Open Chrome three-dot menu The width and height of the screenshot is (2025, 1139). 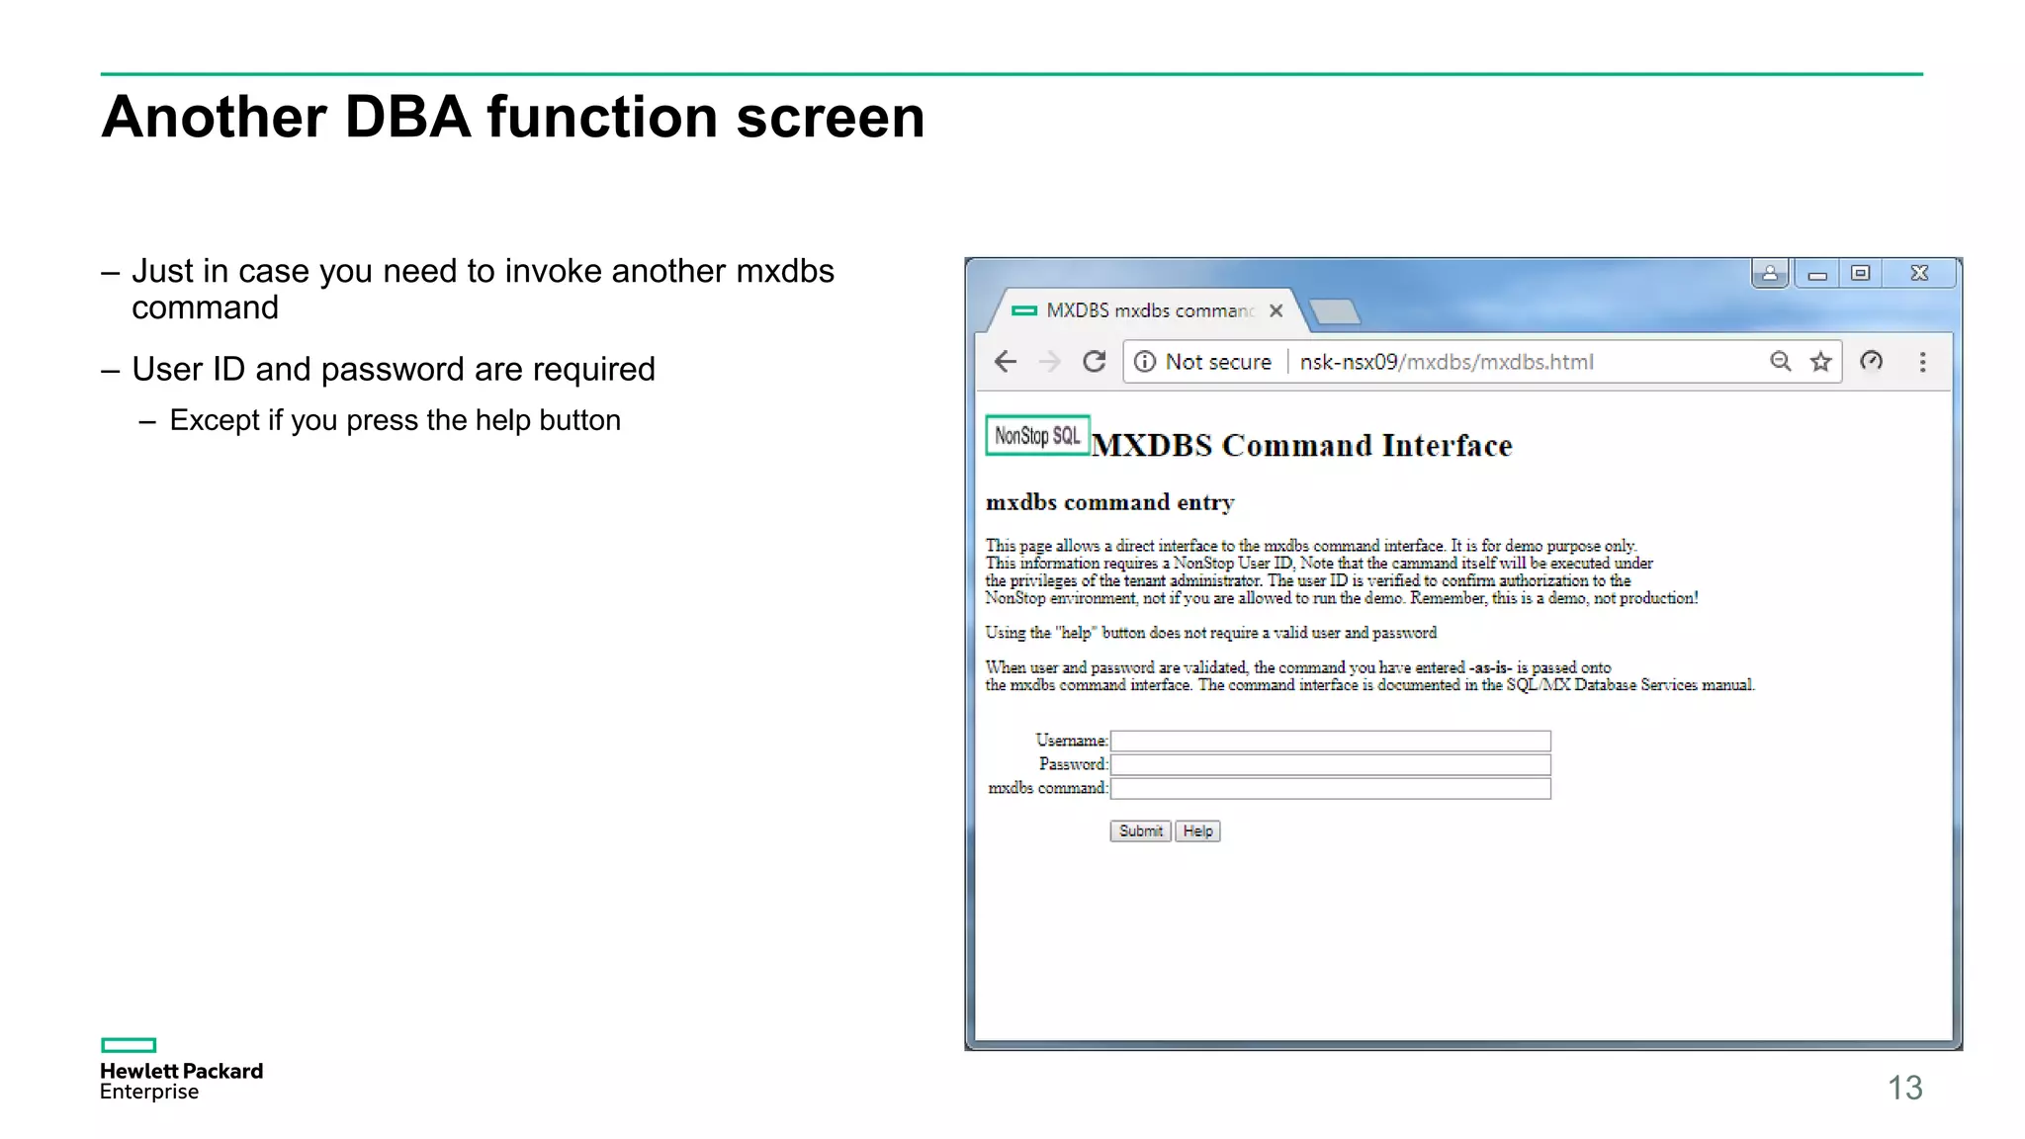point(1922,362)
